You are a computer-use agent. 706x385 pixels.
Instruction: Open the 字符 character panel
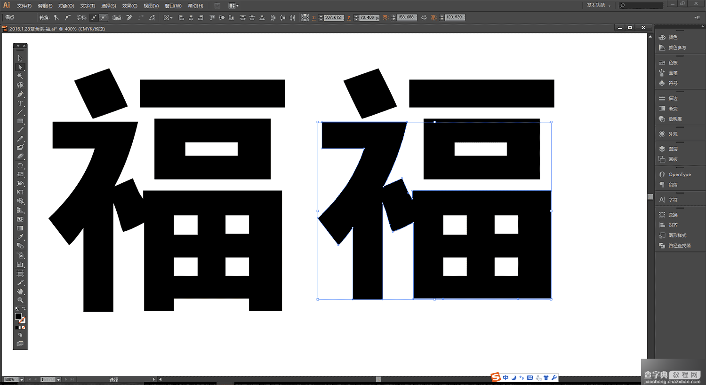673,200
